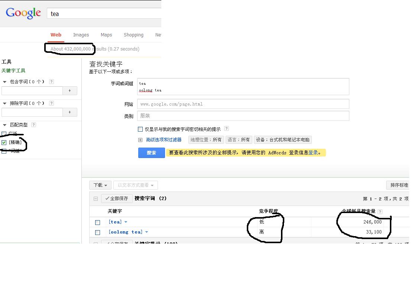Click the 登录 sign-in link

click(x=313, y=153)
